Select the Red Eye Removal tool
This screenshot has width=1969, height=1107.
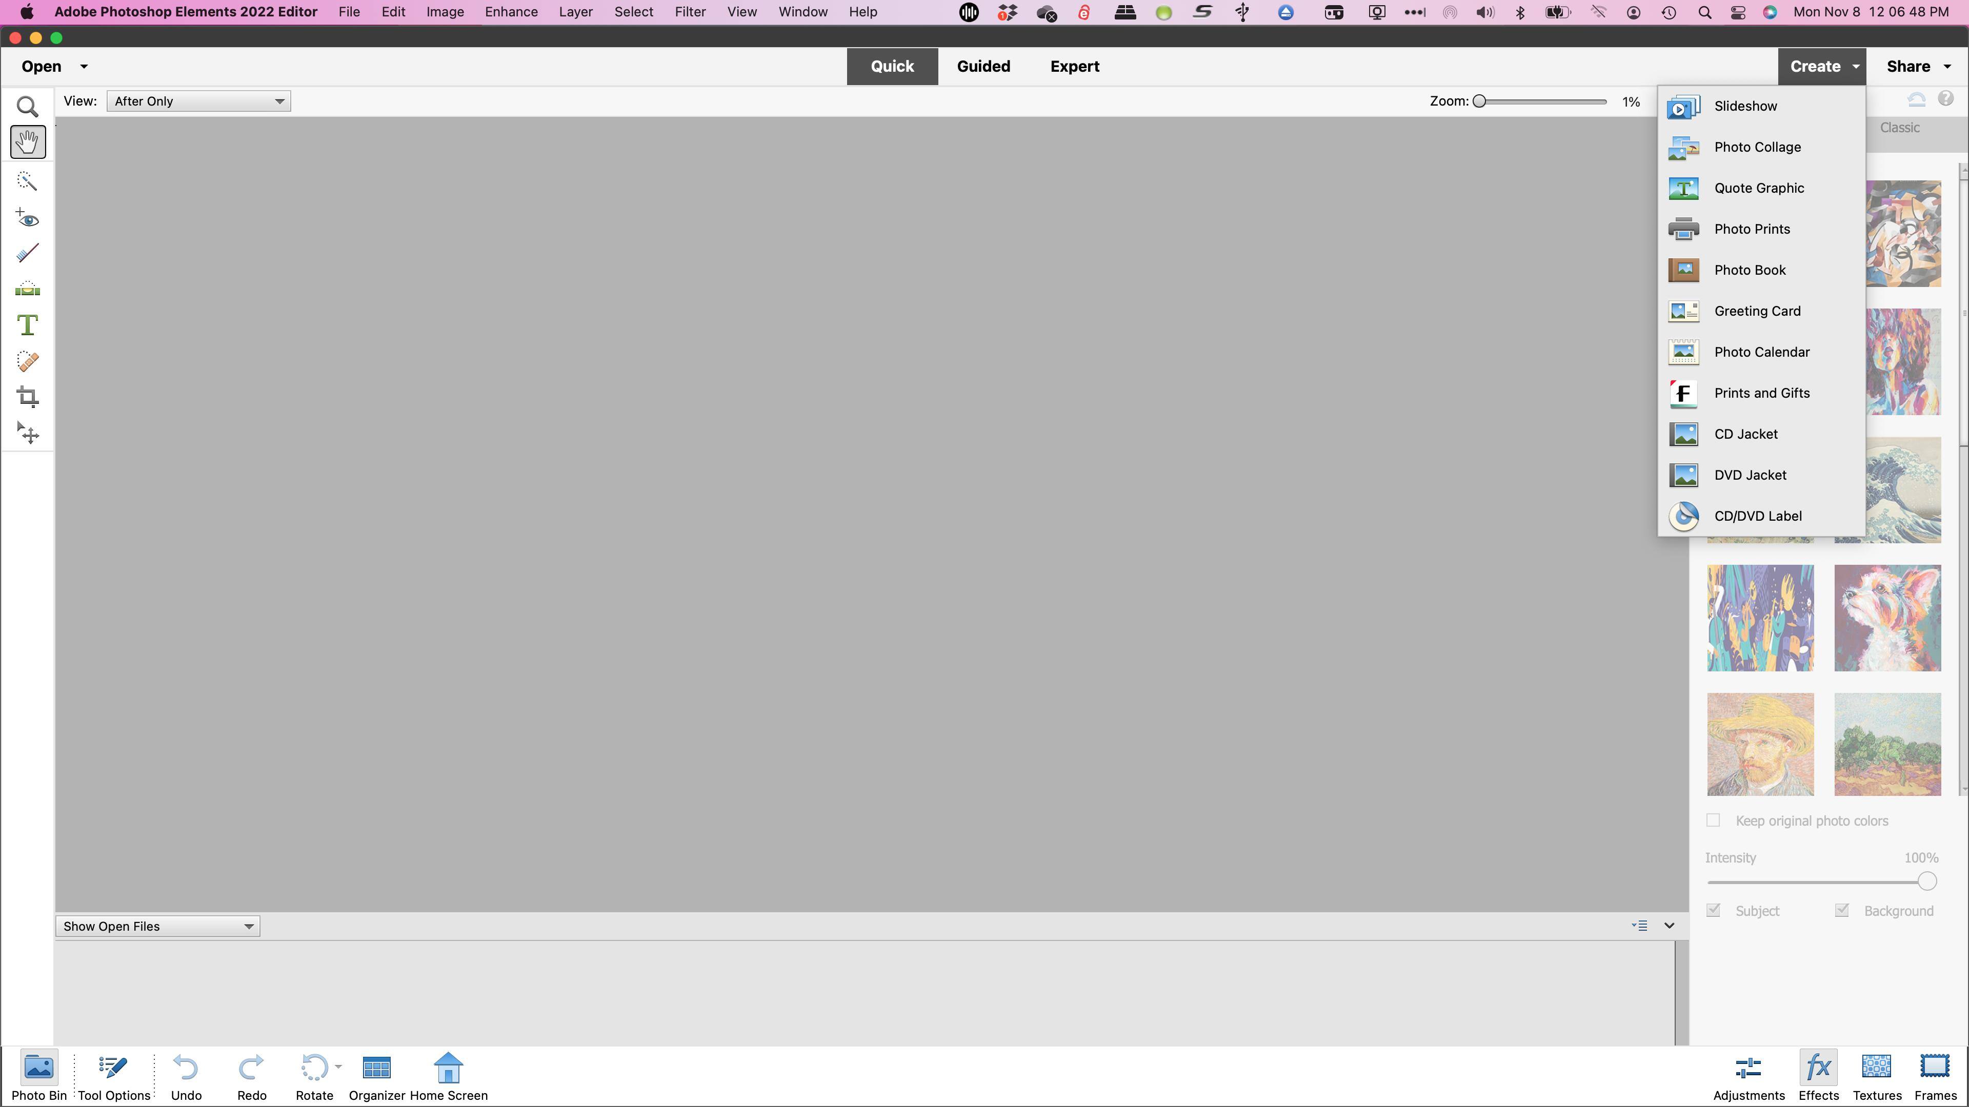[28, 218]
